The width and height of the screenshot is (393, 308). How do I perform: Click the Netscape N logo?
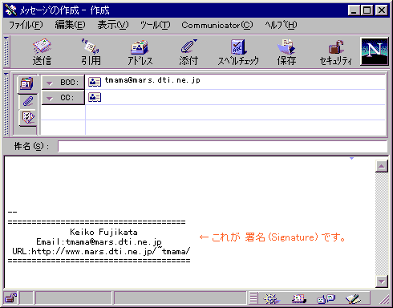[x=375, y=51]
